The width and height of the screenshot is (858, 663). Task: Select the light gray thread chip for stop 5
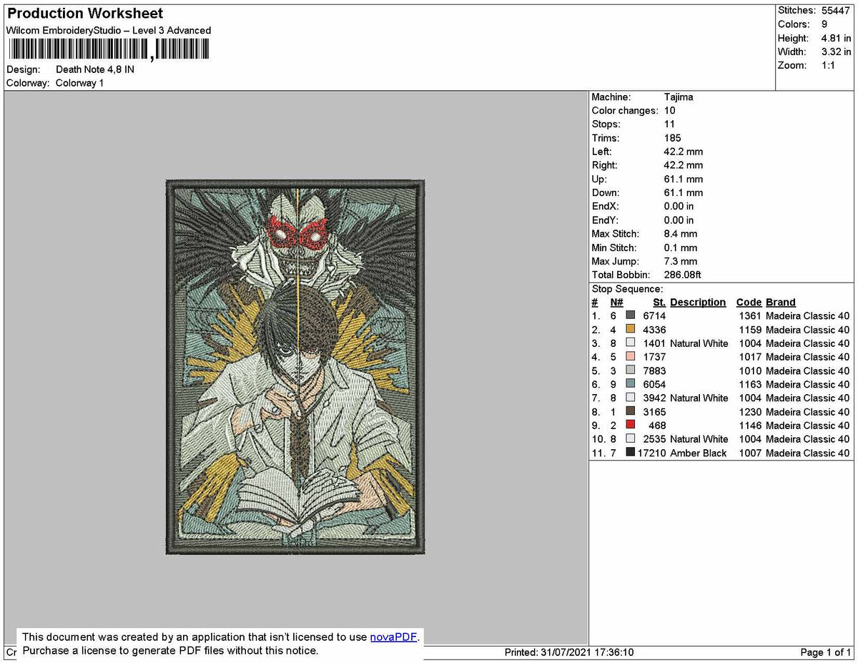pyautogui.click(x=631, y=370)
